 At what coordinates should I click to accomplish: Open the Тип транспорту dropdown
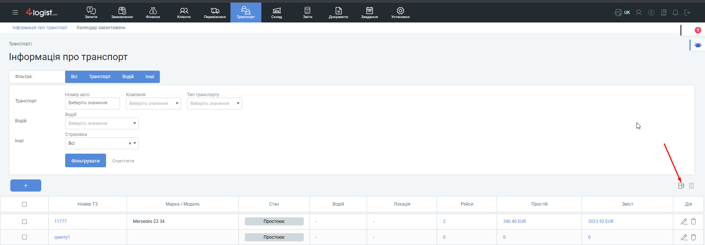[214, 104]
